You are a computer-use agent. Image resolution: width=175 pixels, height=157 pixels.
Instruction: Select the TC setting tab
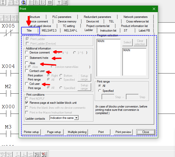point(69,26)
